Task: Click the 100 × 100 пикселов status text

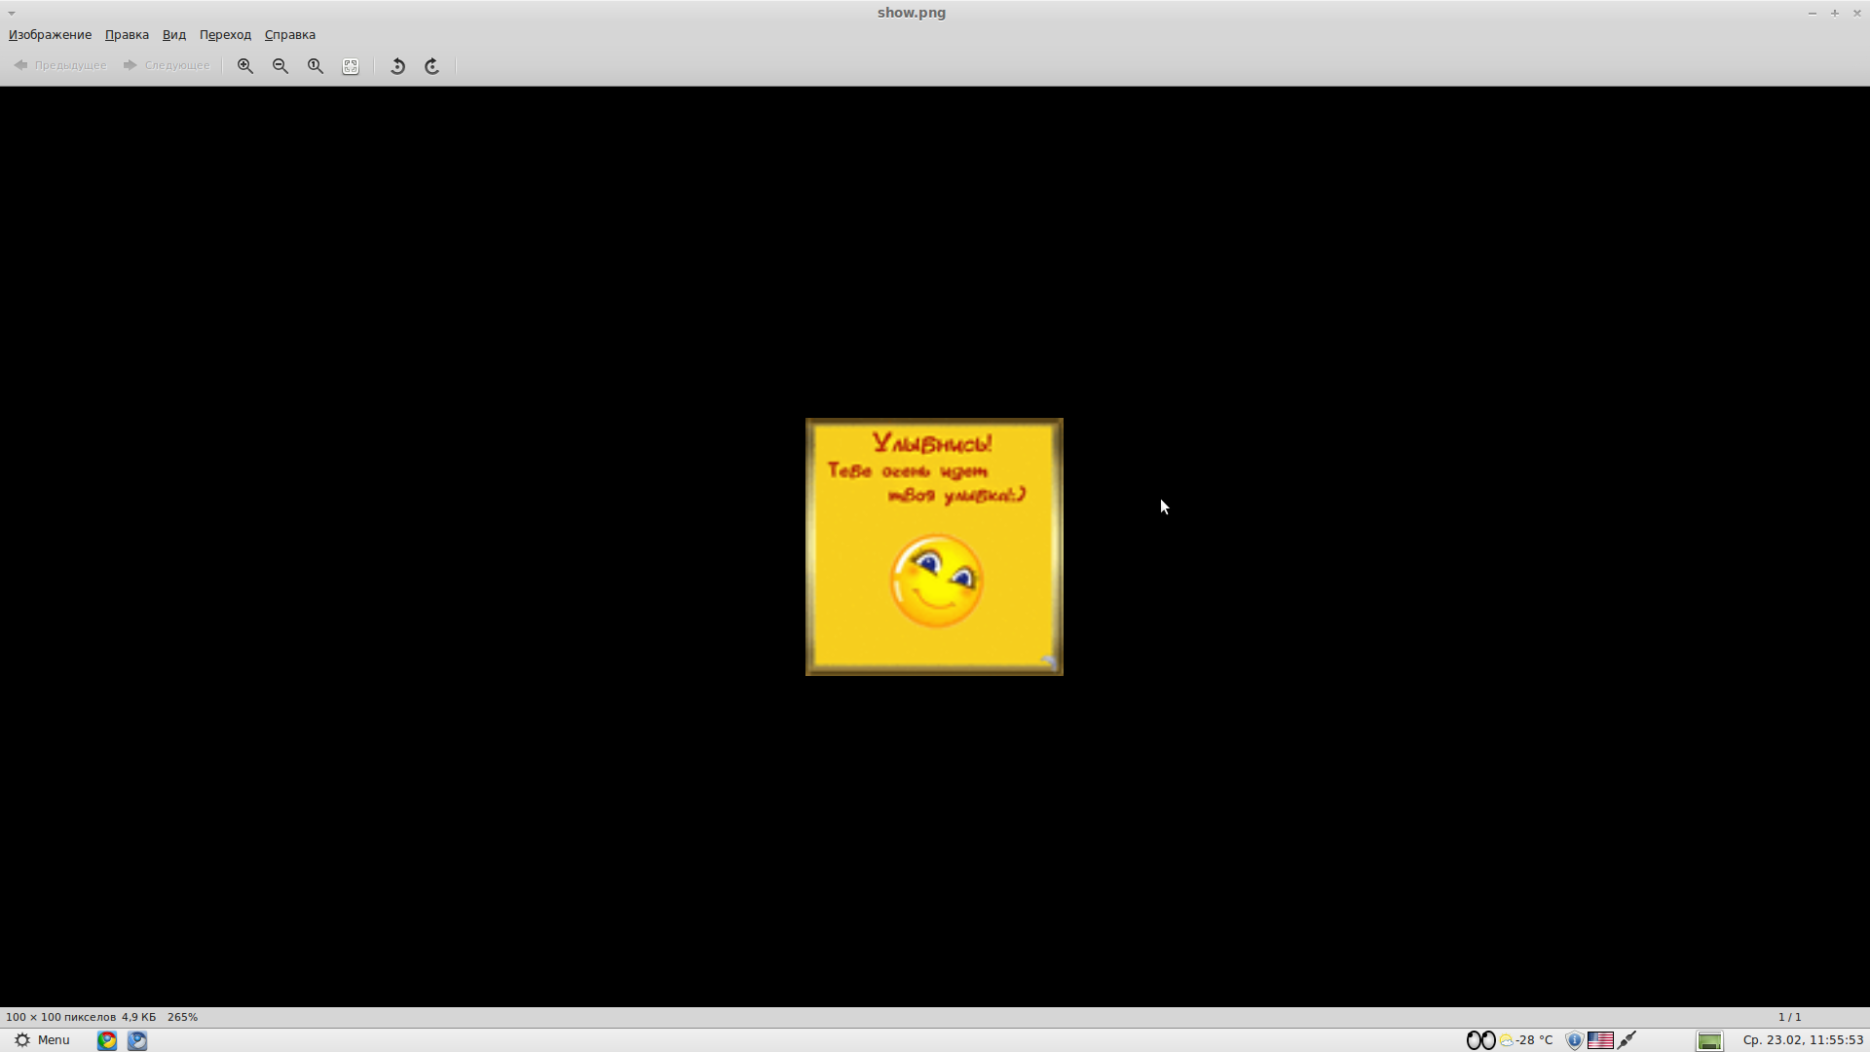Action: pyautogui.click(x=60, y=1017)
